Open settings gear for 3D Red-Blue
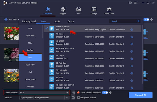This screenshot has width=157, height=102. click(132, 66)
